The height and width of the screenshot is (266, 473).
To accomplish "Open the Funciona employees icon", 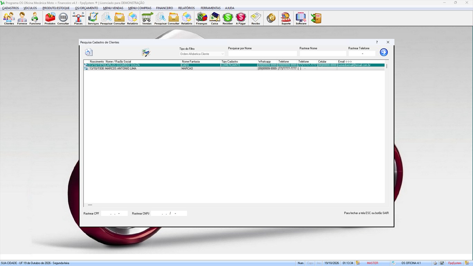I will click(35, 19).
